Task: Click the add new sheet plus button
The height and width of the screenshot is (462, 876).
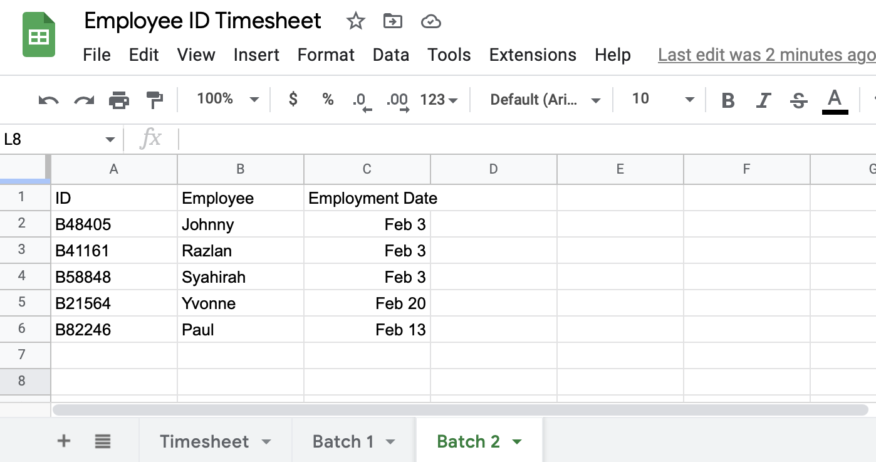Action: point(63,441)
